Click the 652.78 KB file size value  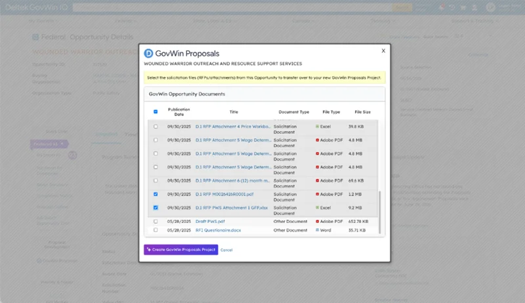click(x=358, y=222)
